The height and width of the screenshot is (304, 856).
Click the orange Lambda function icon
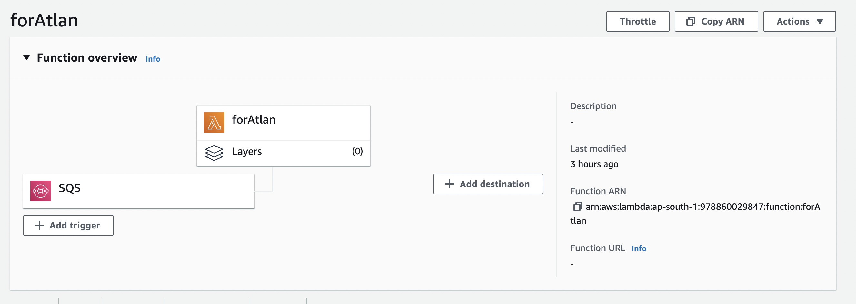(214, 122)
